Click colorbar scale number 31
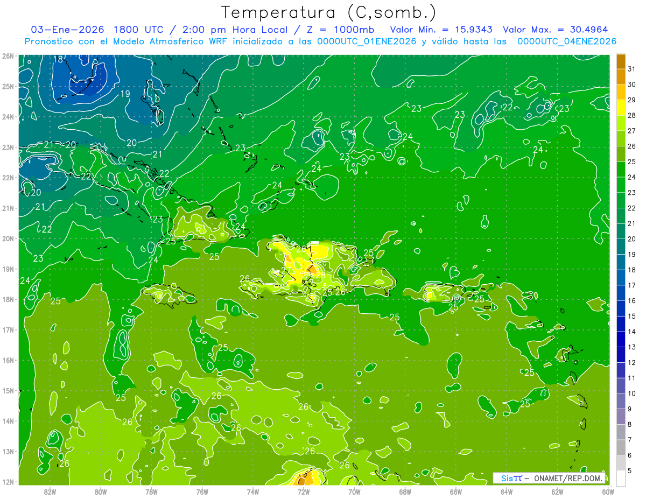This screenshot has height=499, width=646. point(632,69)
